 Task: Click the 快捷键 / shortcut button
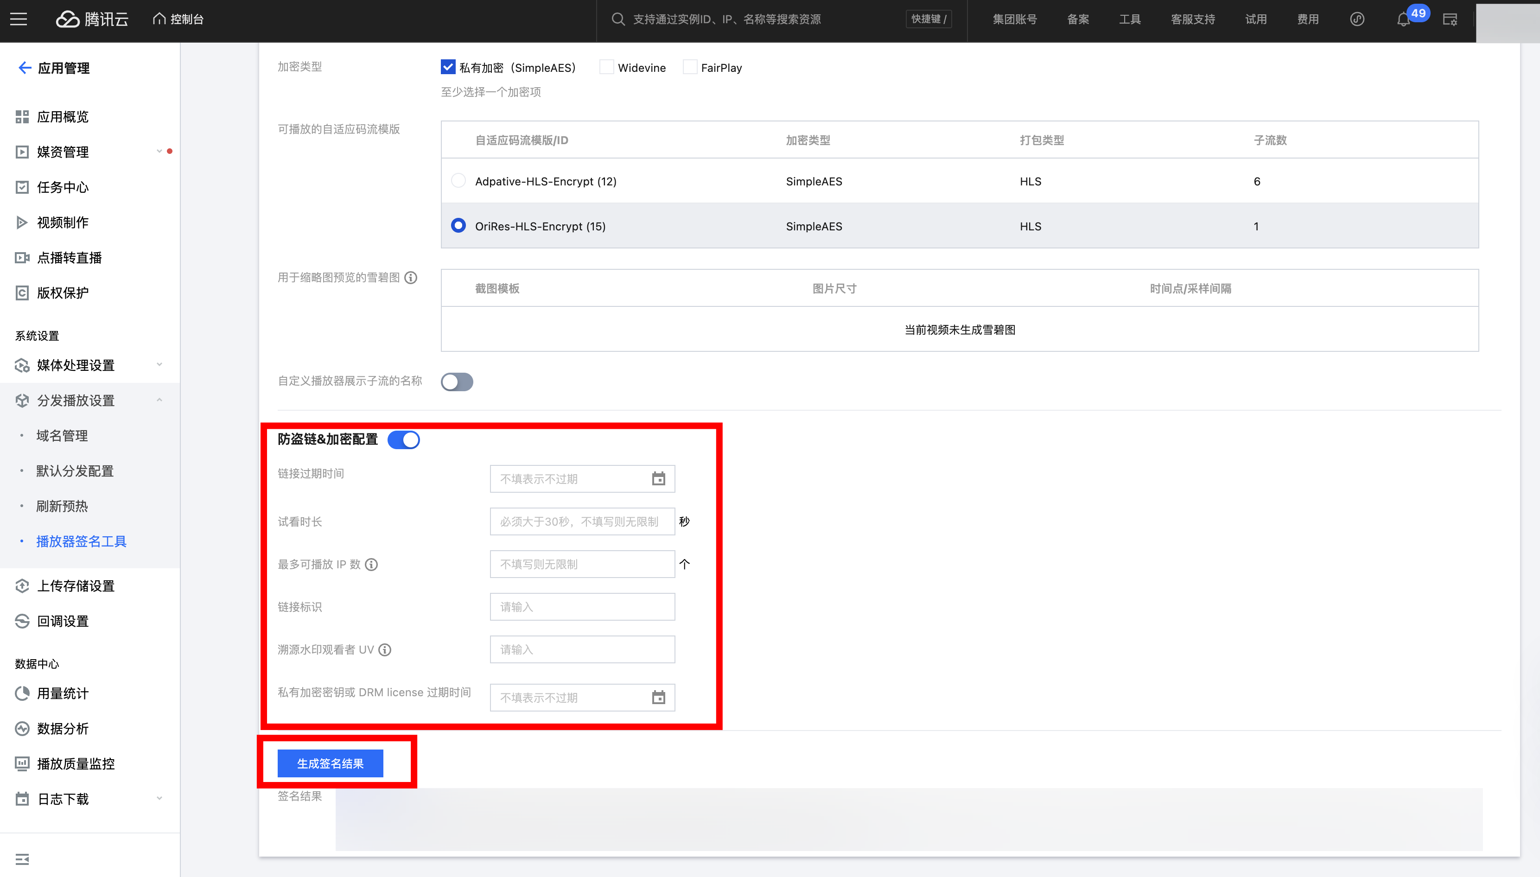[x=929, y=19]
